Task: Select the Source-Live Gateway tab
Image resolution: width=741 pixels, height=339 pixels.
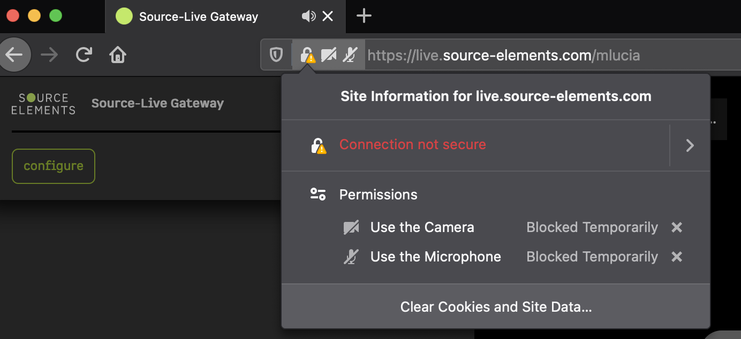Action: click(198, 17)
